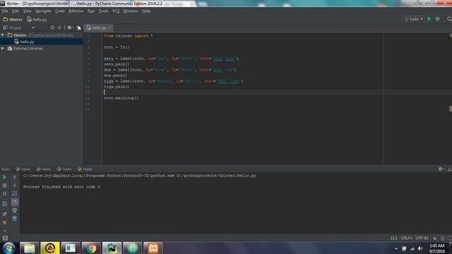452x254 pixels.
Task: Open Project panel gear settings
Action: (x=70, y=28)
